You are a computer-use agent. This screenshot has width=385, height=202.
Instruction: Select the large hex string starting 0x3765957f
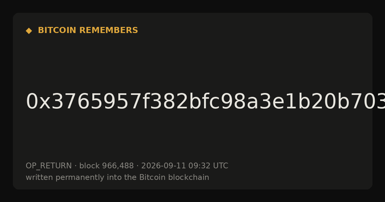point(205,102)
